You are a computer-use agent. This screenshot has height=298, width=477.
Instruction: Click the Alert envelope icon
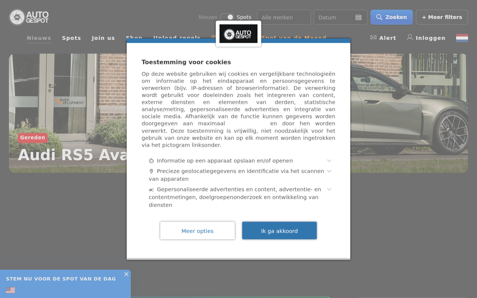click(373, 38)
